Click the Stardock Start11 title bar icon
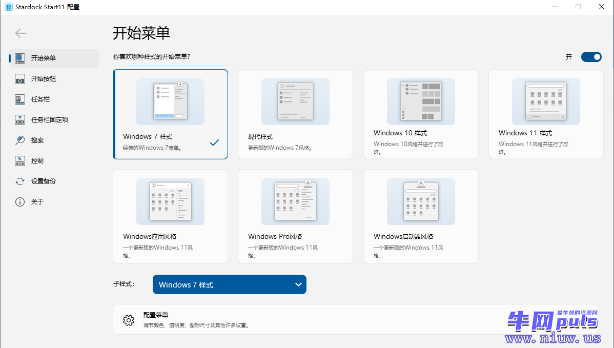This screenshot has height=348, width=614. pyautogui.click(x=8, y=7)
